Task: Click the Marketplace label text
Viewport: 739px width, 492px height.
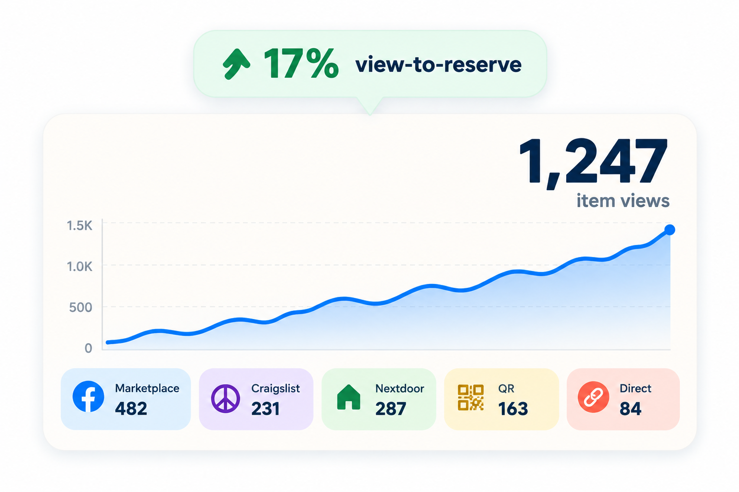Action: (147, 388)
